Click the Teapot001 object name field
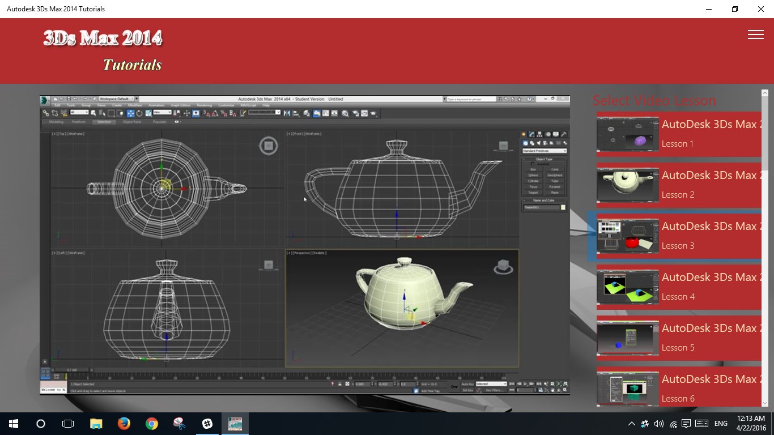The image size is (774, 435). [x=541, y=207]
